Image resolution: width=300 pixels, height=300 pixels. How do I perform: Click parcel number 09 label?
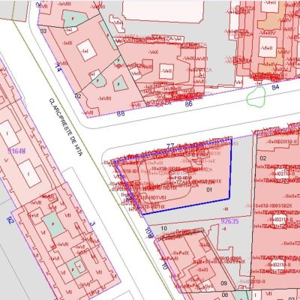point(223,283)
